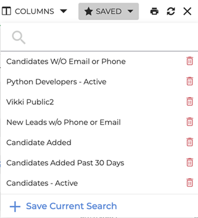Collapse the Saved searches dropdown
Viewport: 198px width, 218px height.
tap(109, 11)
